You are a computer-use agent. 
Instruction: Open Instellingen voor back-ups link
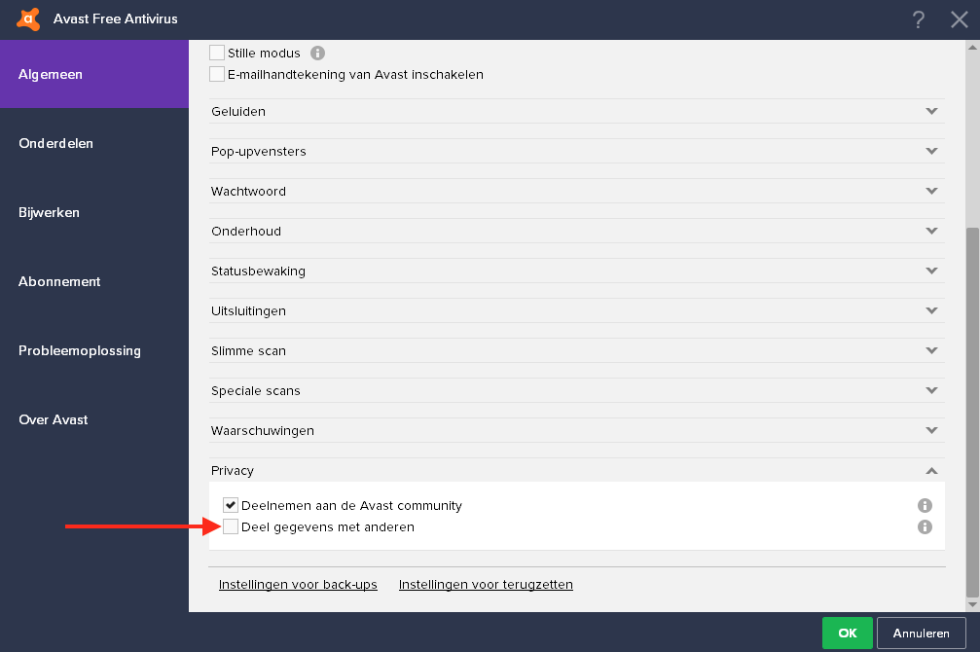(298, 585)
